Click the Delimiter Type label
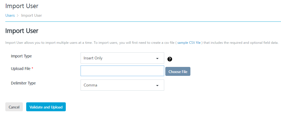 tap(23, 83)
